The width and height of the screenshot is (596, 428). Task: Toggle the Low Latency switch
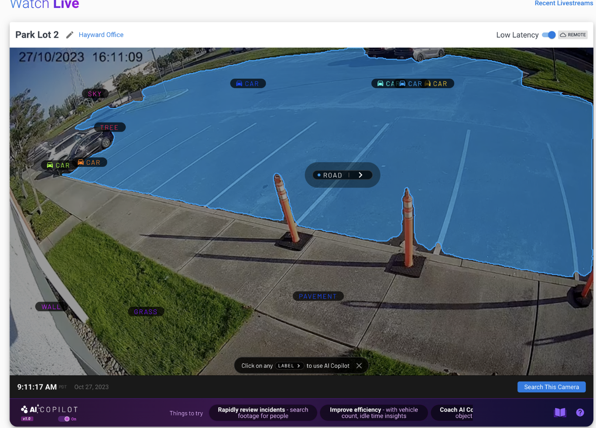pyautogui.click(x=549, y=35)
